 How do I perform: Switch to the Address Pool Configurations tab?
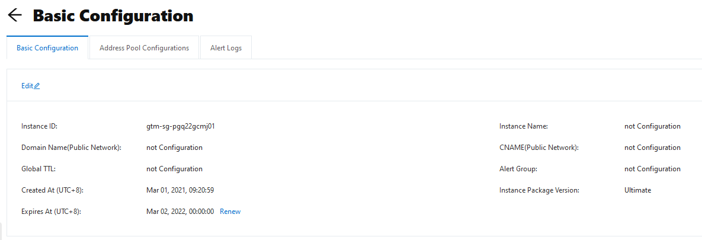tap(144, 48)
